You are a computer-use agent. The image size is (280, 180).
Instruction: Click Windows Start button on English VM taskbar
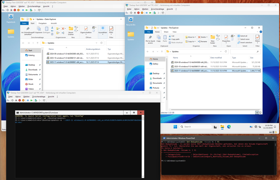point(175,127)
